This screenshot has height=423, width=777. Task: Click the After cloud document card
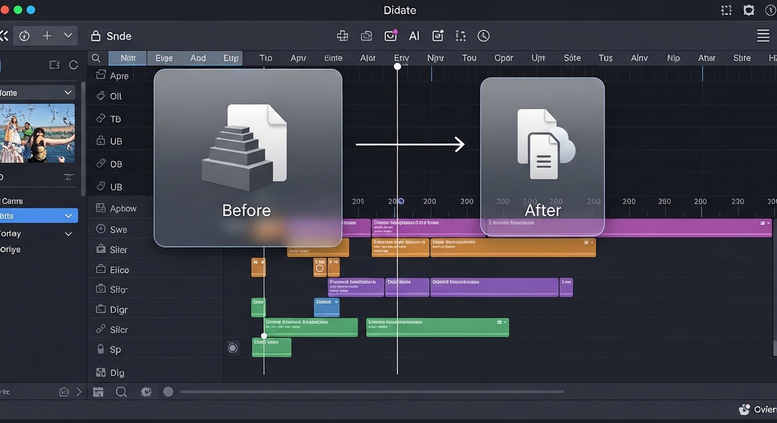[x=542, y=156]
